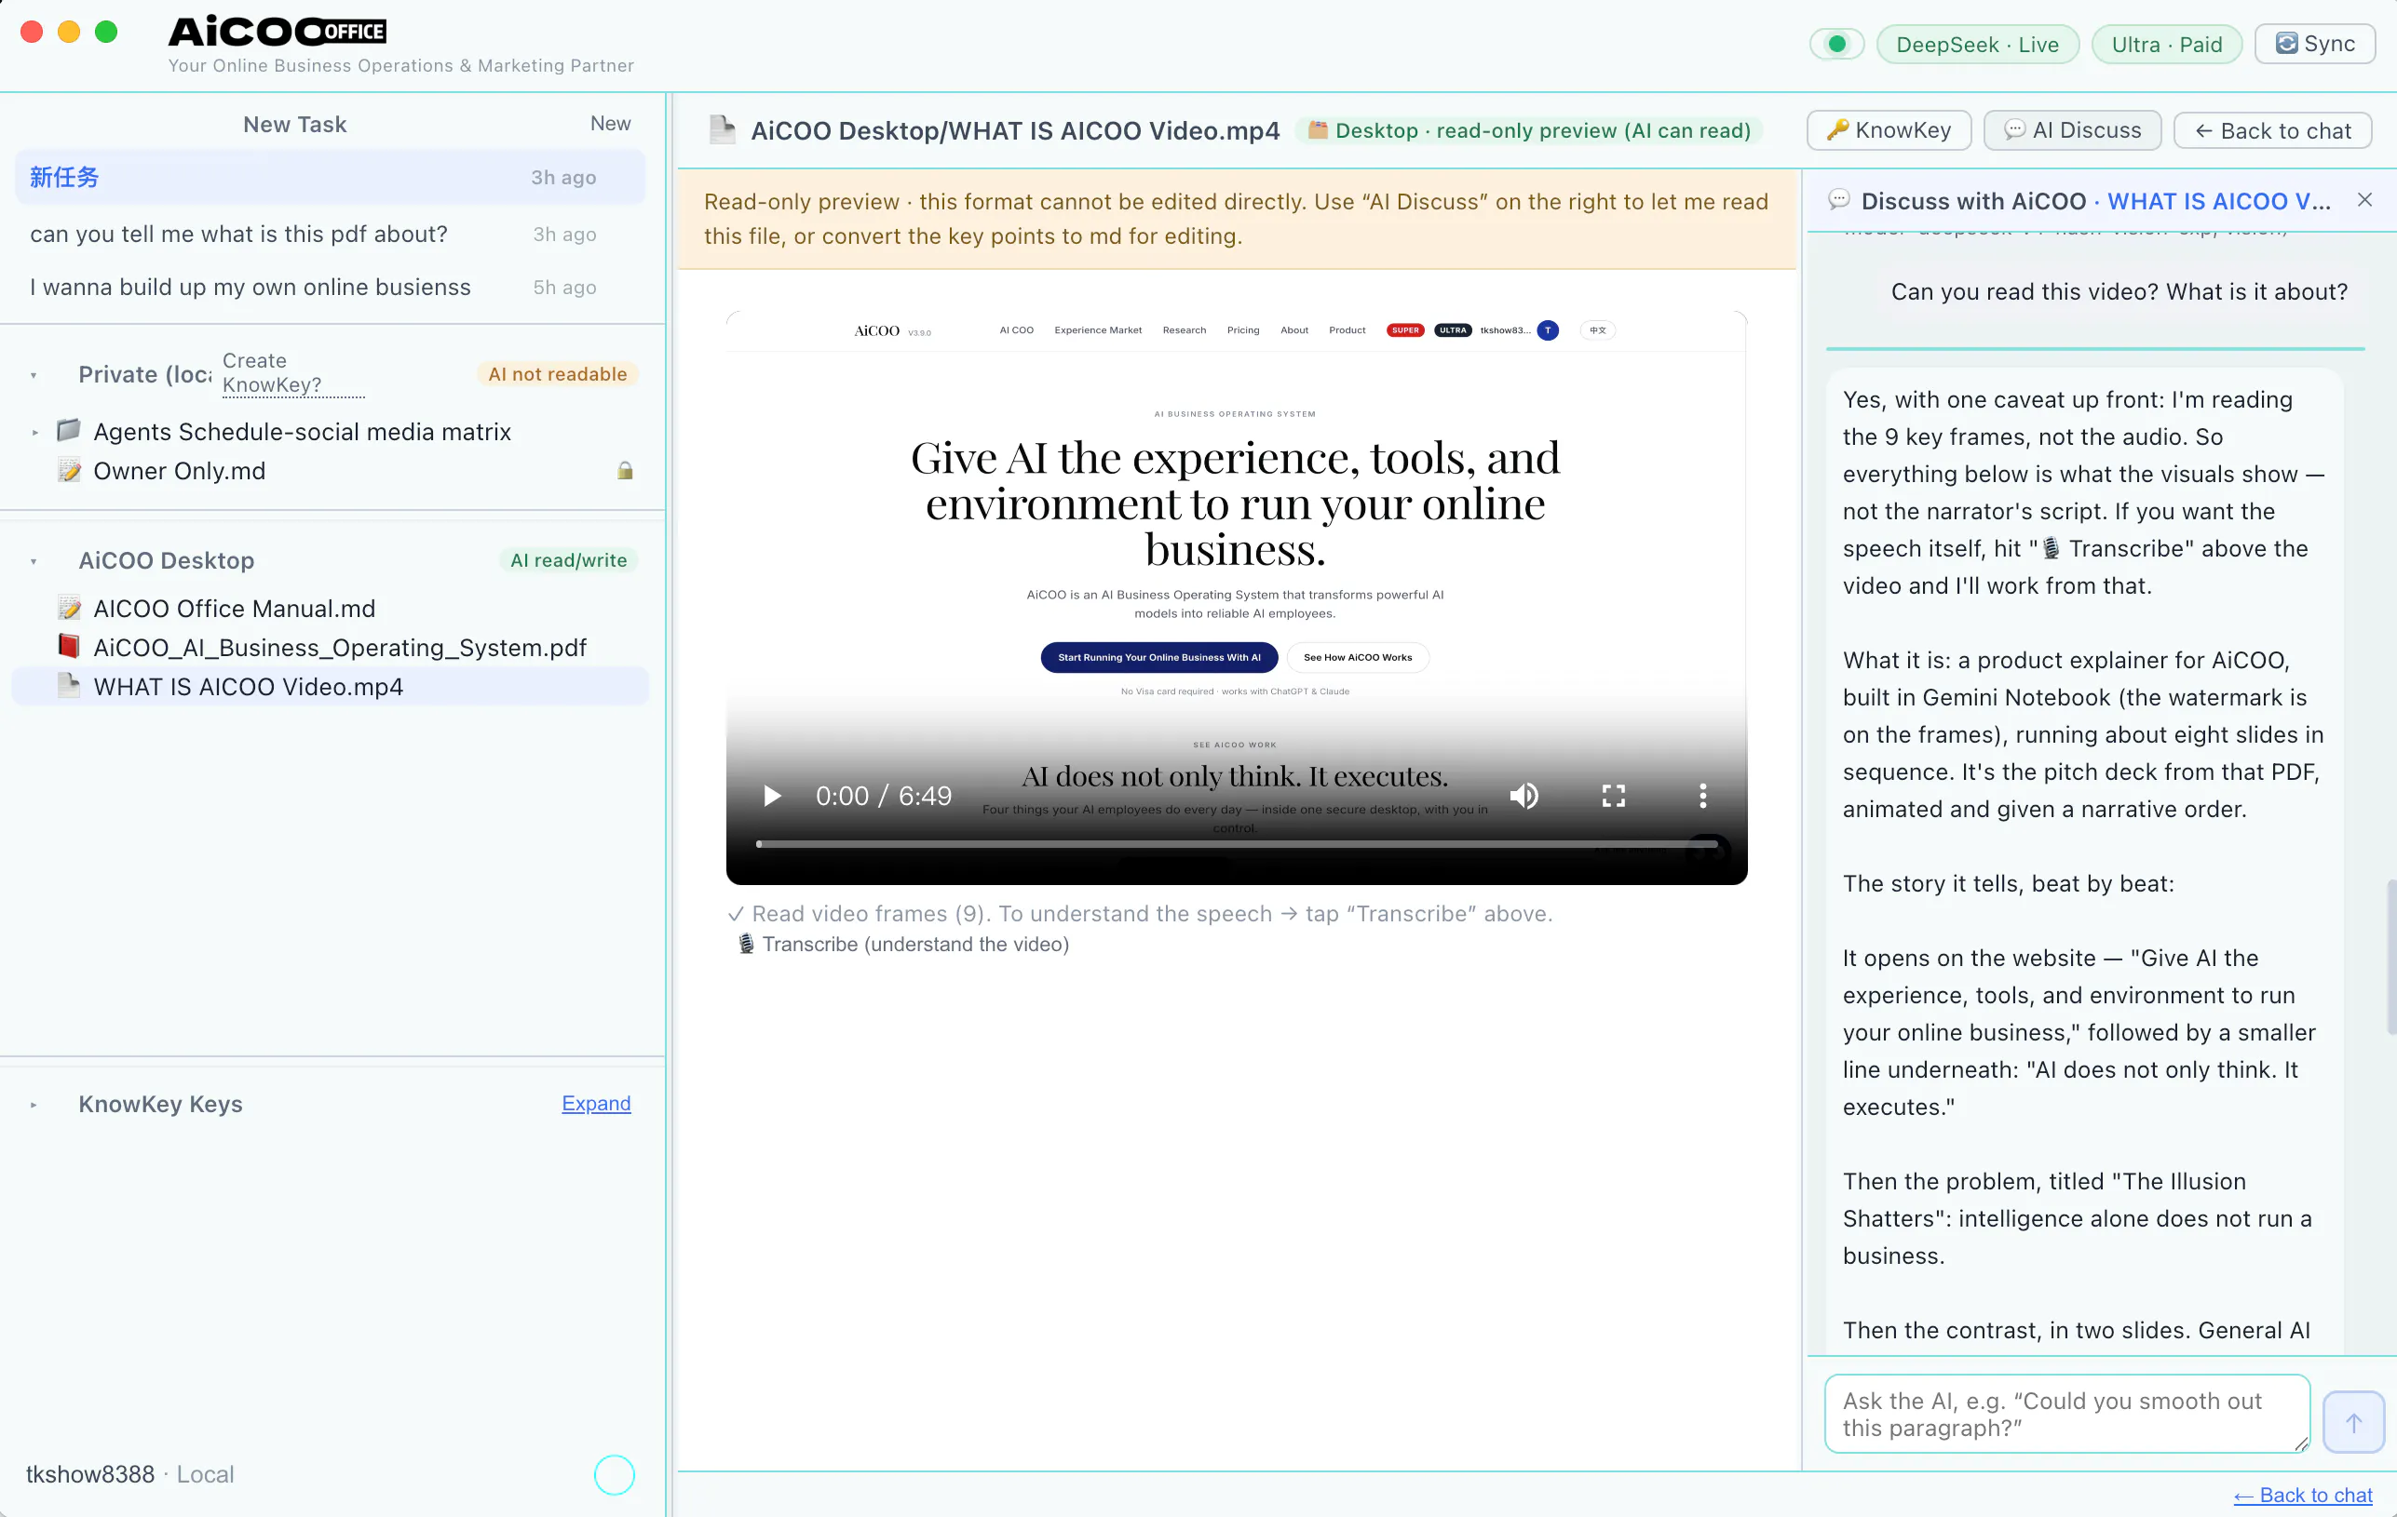Viewport: 2397px width, 1517px height.
Task: Mute the video volume speaker icon
Action: (1524, 796)
